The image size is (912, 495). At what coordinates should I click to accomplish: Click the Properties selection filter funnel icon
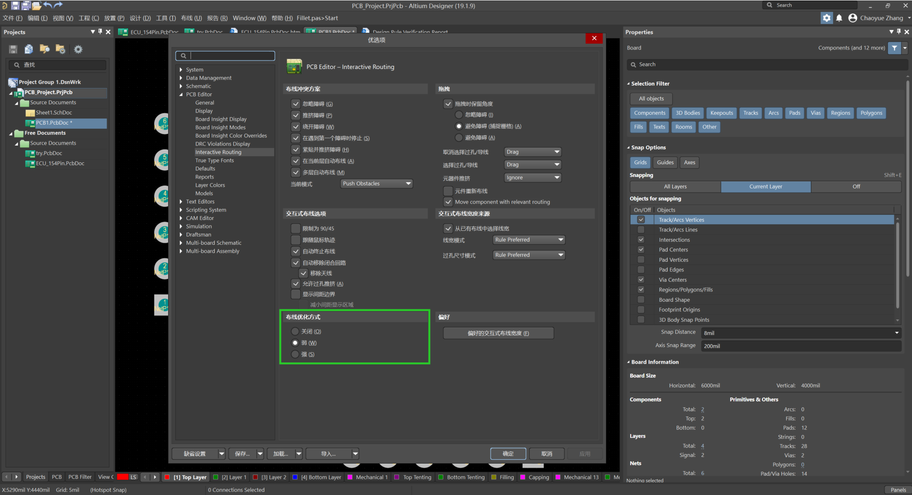tap(894, 48)
